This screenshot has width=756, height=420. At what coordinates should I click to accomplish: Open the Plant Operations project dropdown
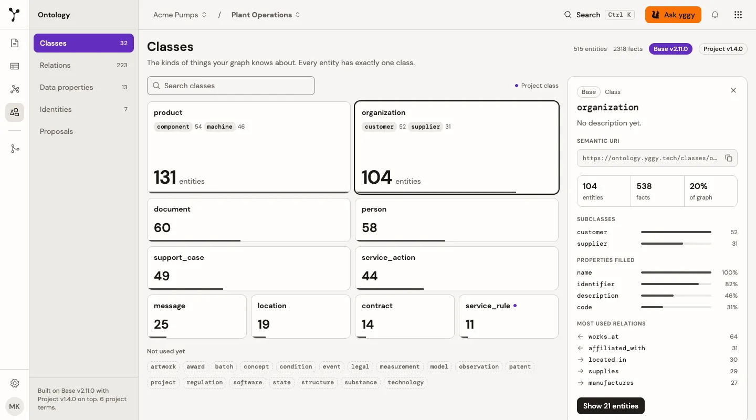click(266, 15)
